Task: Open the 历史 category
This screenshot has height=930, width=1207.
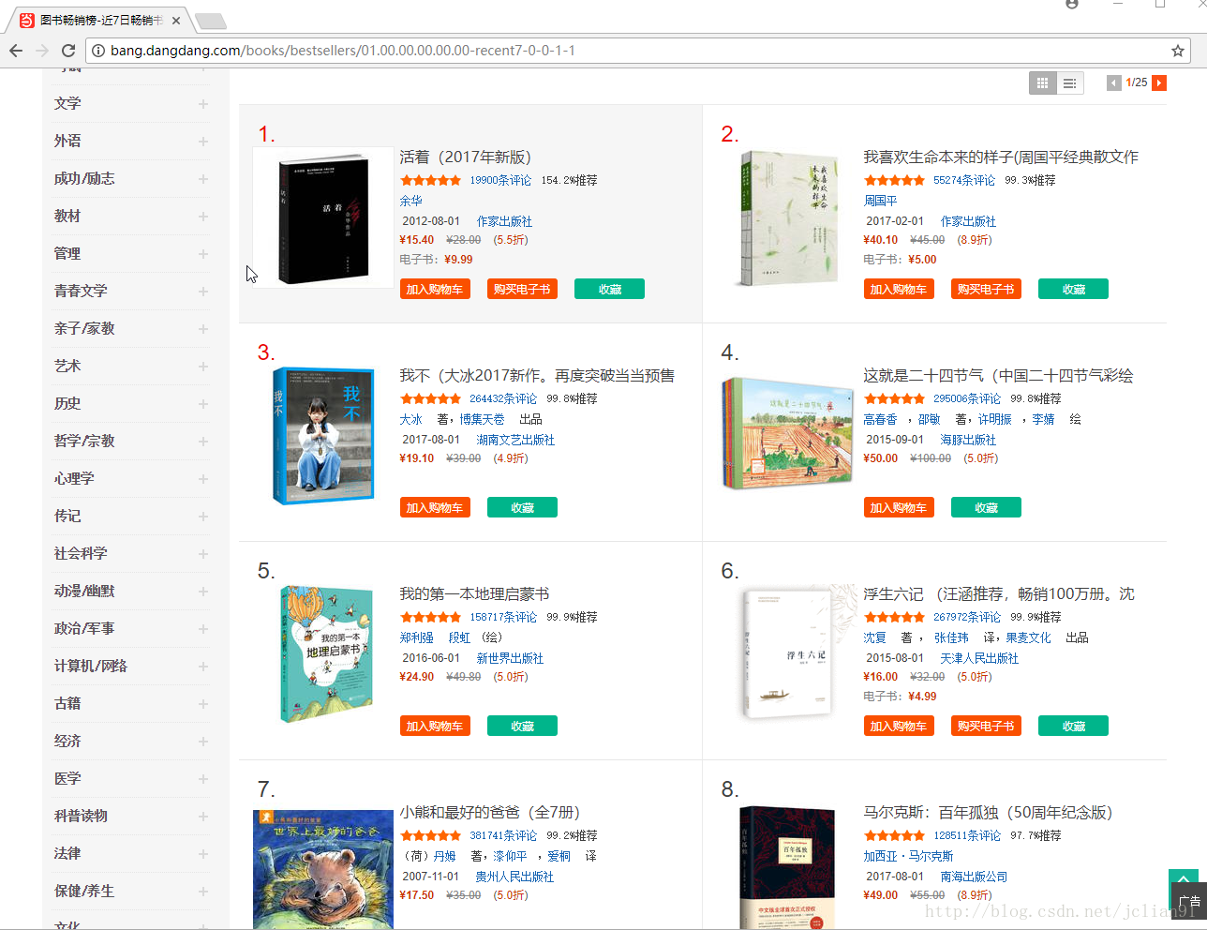Action: 67,403
